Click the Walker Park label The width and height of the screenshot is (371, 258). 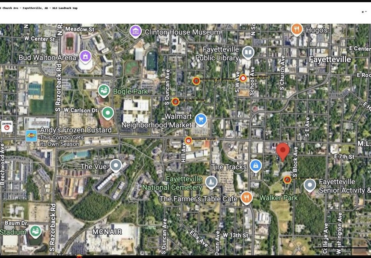[x=278, y=198]
